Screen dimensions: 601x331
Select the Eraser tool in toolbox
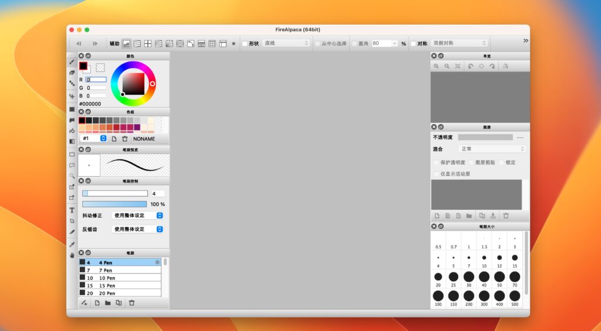point(72,72)
